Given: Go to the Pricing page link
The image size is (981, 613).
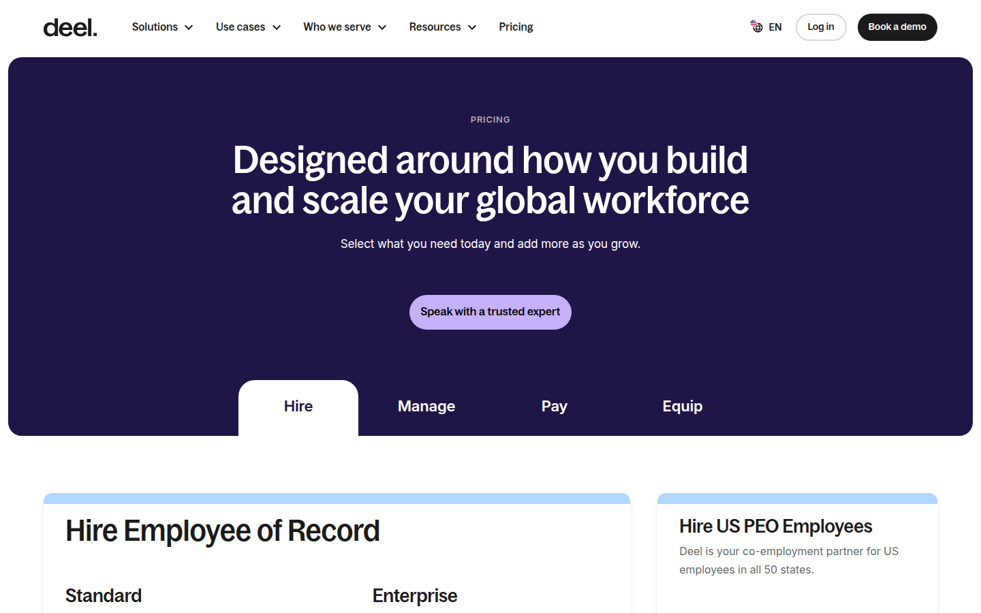Looking at the screenshot, I should [x=516, y=27].
